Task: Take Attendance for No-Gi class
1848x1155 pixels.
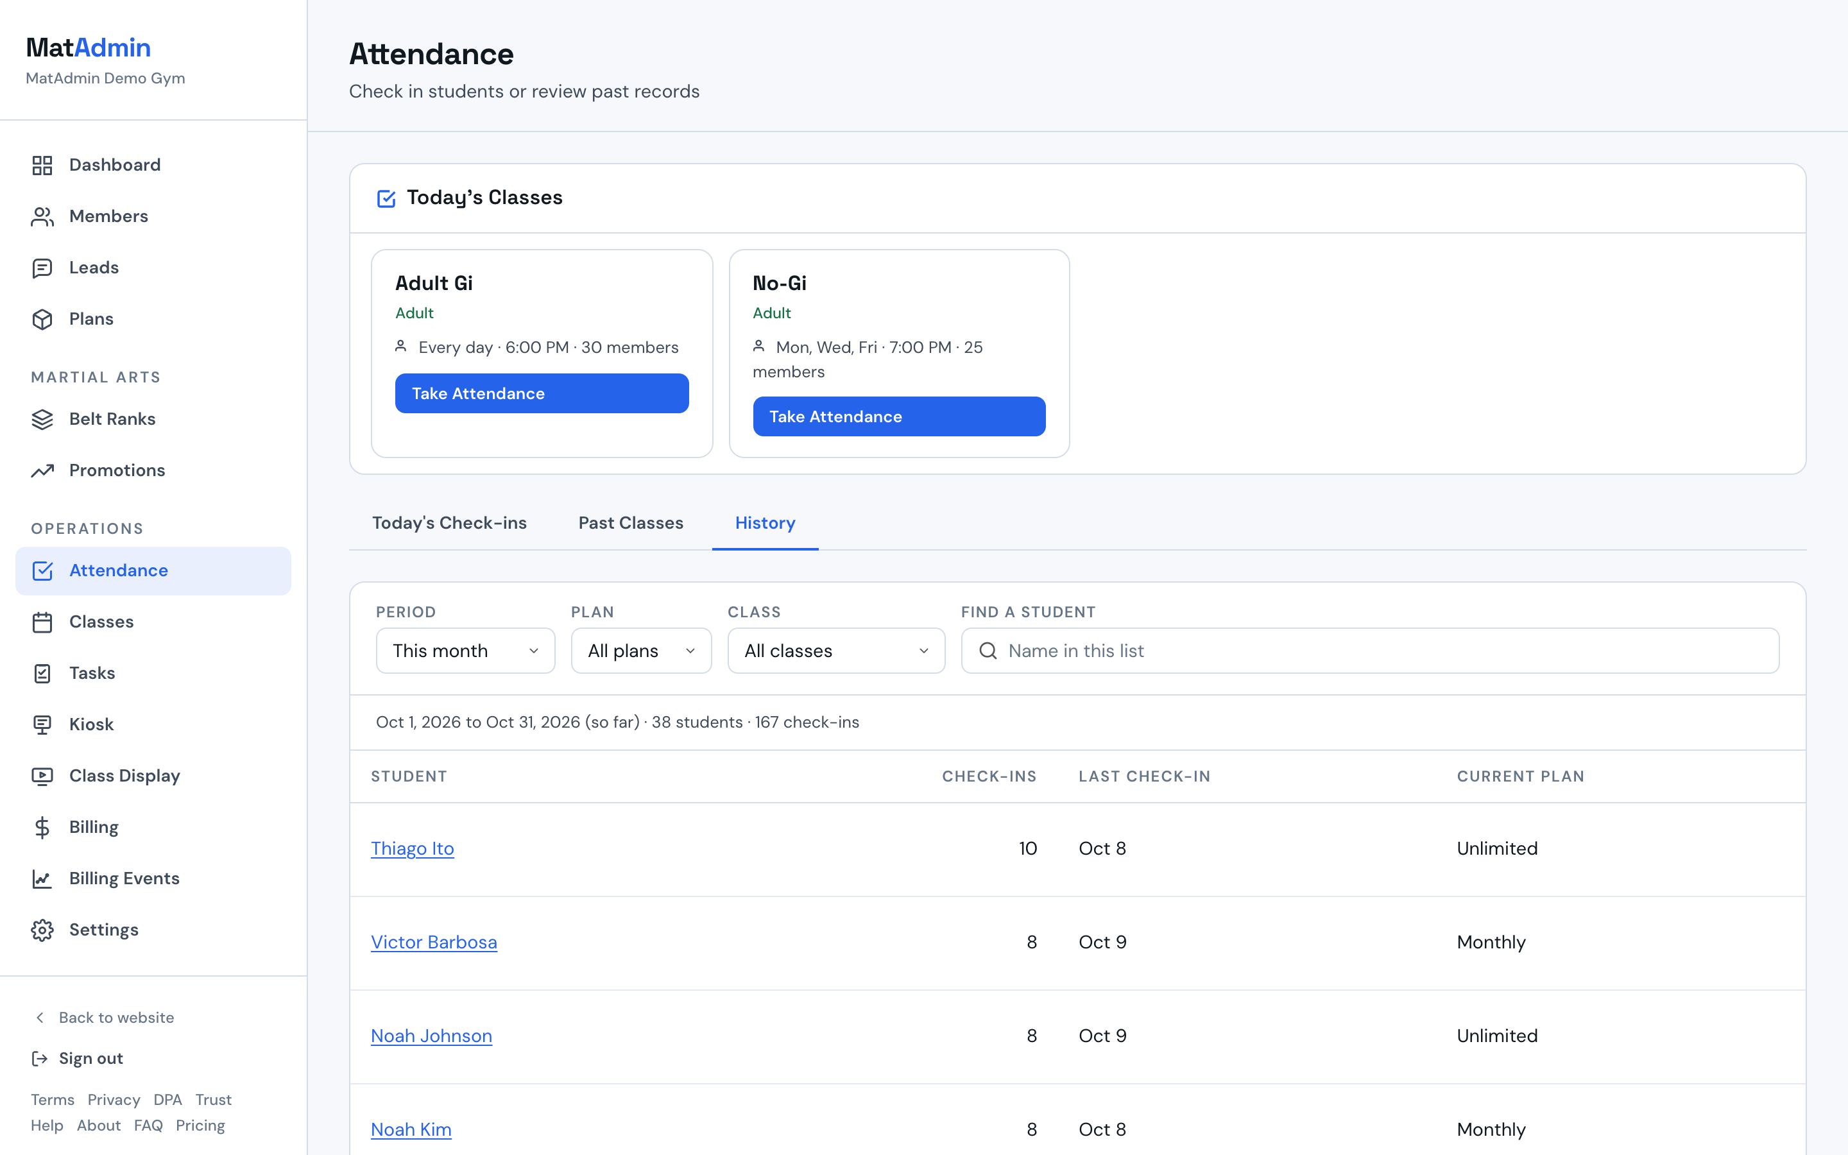Action: point(899,416)
